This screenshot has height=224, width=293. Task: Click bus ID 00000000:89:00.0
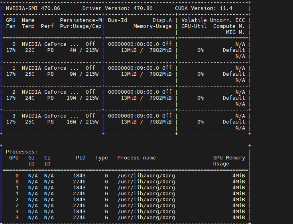pos(134,116)
